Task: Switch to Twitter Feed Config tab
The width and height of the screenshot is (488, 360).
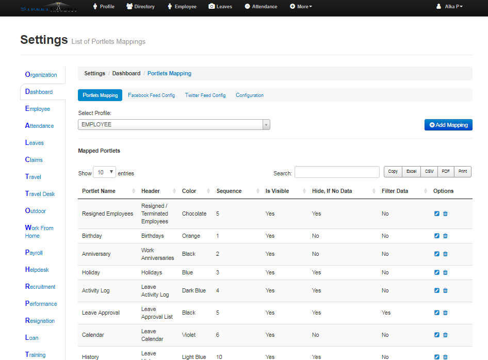Action: [205, 95]
